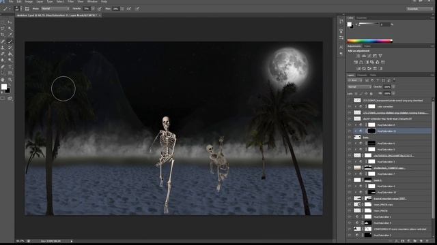
Task: Select the Clone Stamp tool
Action: [3, 48]
